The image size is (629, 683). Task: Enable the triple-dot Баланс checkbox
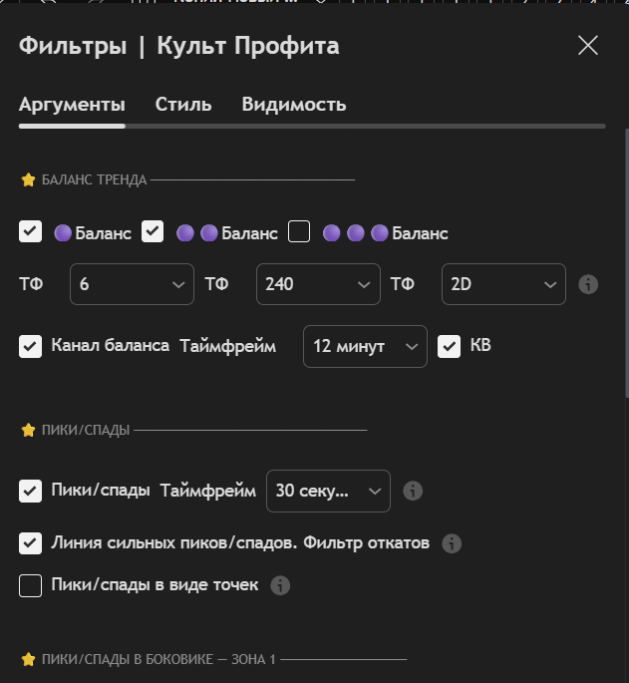[x=299, y=232]
